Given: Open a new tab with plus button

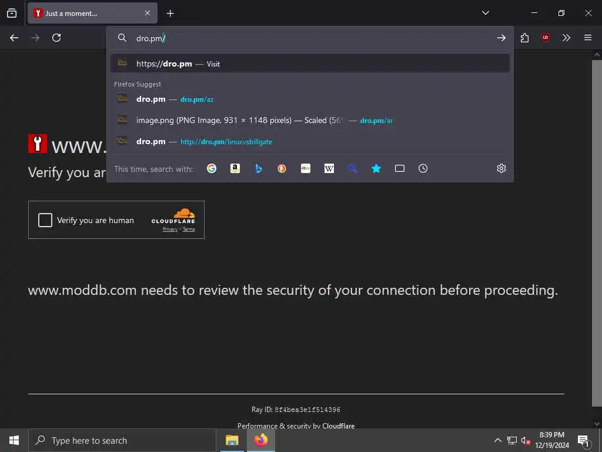Looking at the screenshot, I should (x=170, y=14).
